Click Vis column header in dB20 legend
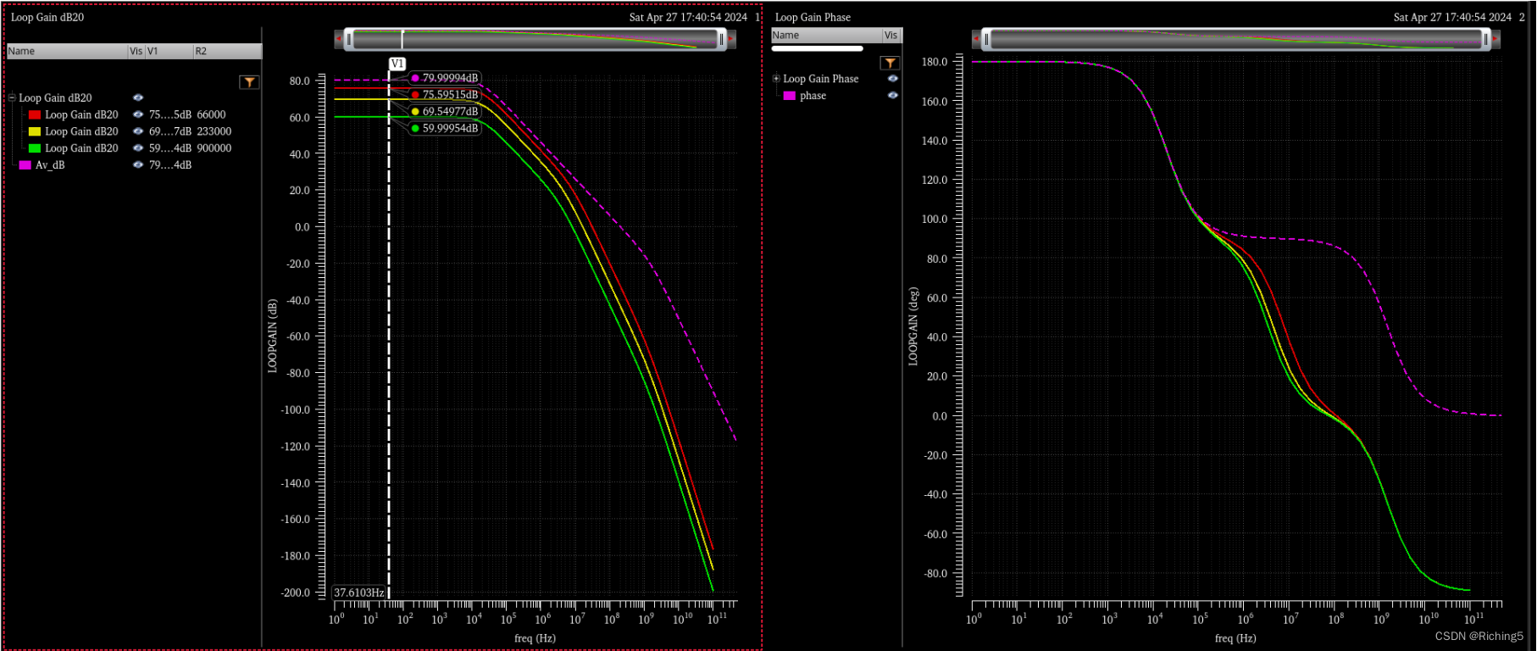The width and height of the screenshot is (1537, 651). point(136,51)
